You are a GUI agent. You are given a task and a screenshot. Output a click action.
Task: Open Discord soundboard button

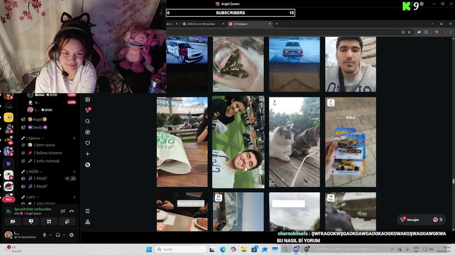point(67,221)
